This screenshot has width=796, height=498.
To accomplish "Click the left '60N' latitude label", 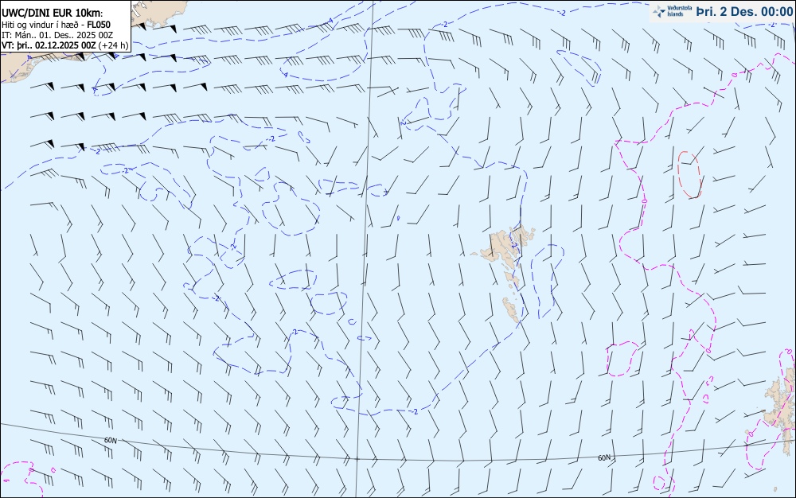I will tap(110, 440).
